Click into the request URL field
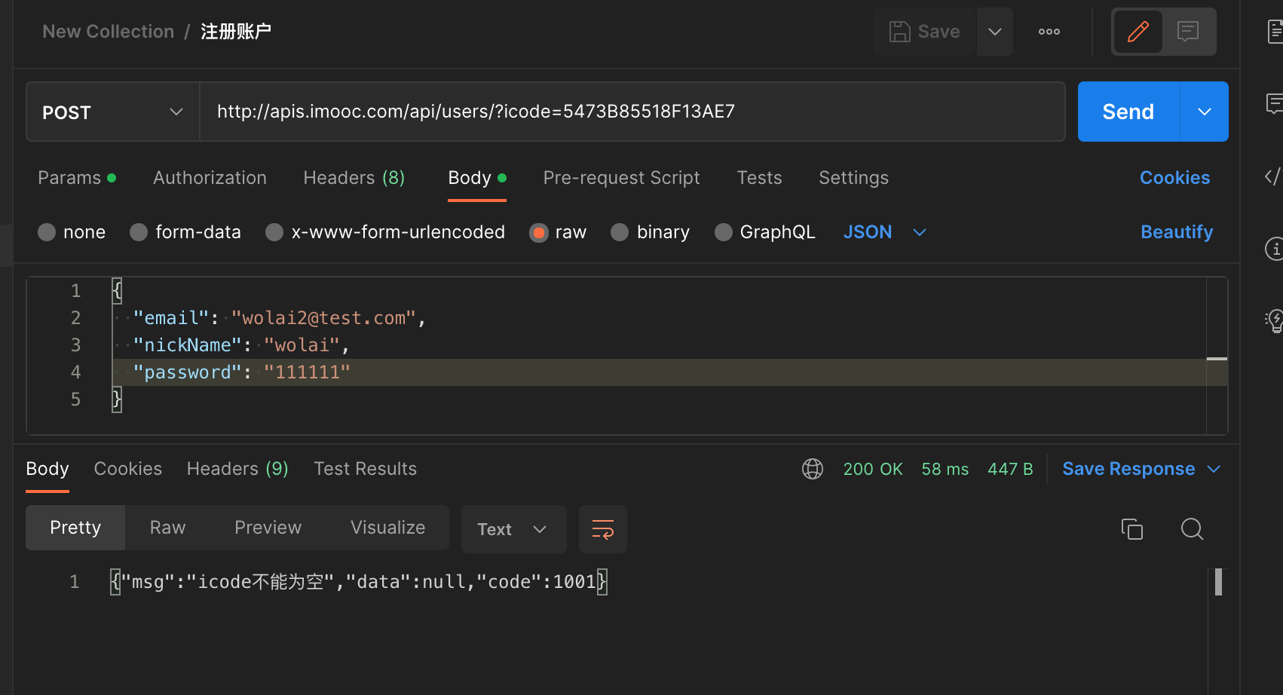1283x695 pixels. [x=632, y=112]
